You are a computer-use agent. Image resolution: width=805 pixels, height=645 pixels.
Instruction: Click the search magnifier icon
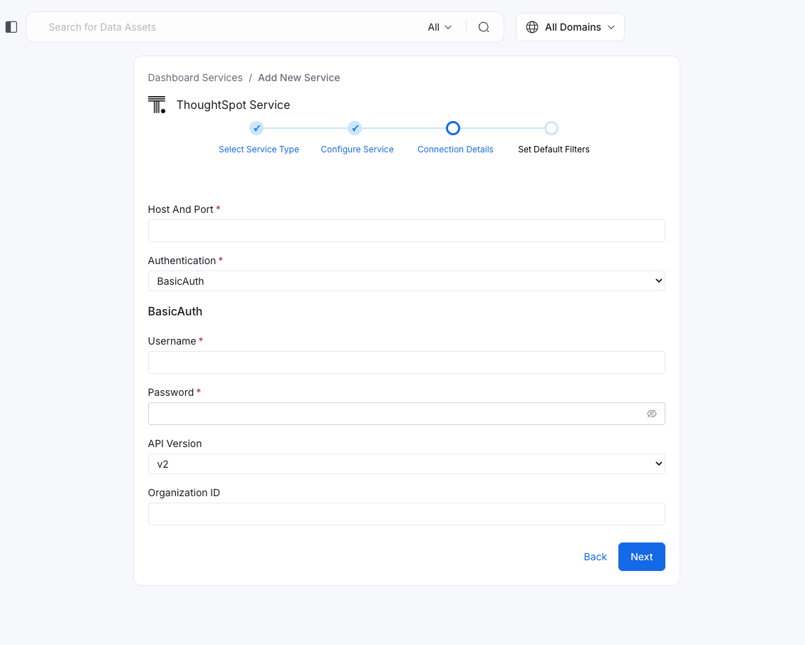[484, 27]
